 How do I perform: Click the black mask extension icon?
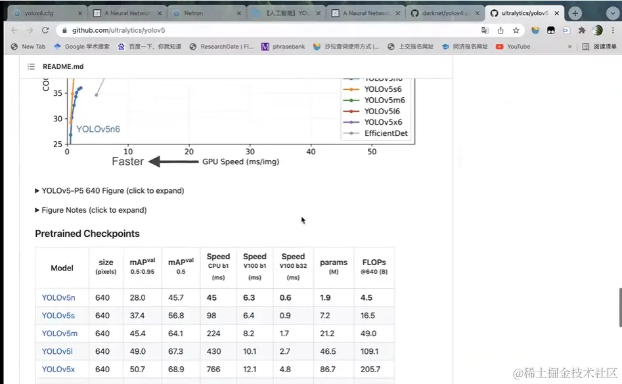click(x=550, y=30)
